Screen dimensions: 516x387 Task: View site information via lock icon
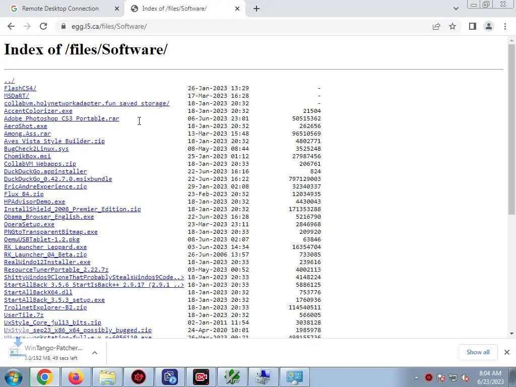(x=63, y=26)
